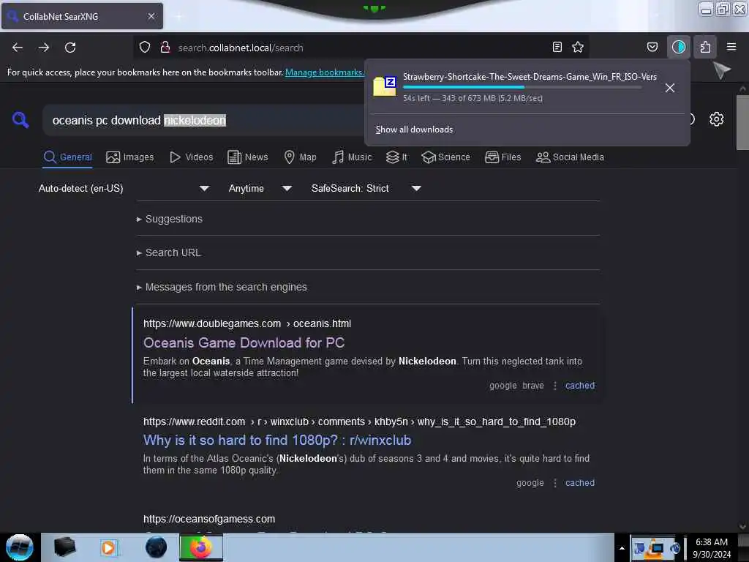749x562 pixels.
Task: Select the General search category tab
Action: coord(67,157)
